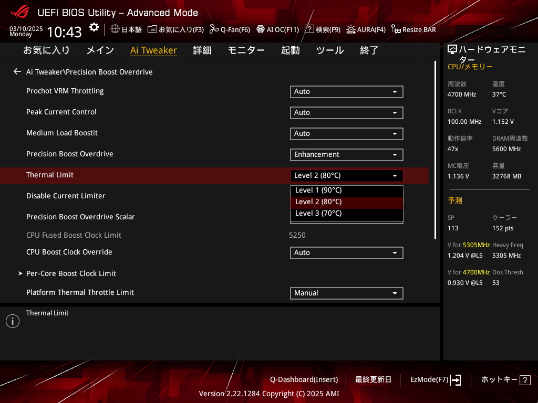This screenshot has height=403, width=538.
Task: Launch AI OC(F11) guide
Action: coord(277,29)
